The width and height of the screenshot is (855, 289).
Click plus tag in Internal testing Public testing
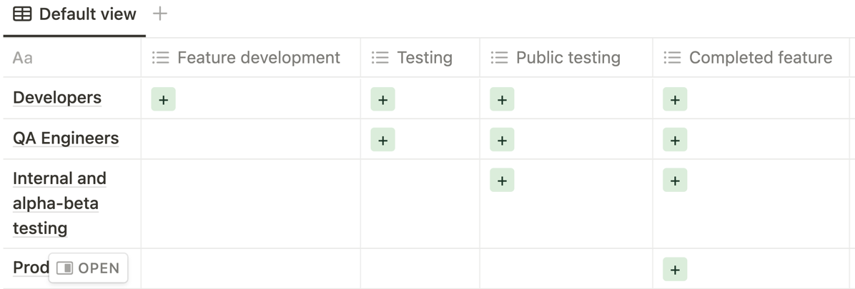[502, 181]
